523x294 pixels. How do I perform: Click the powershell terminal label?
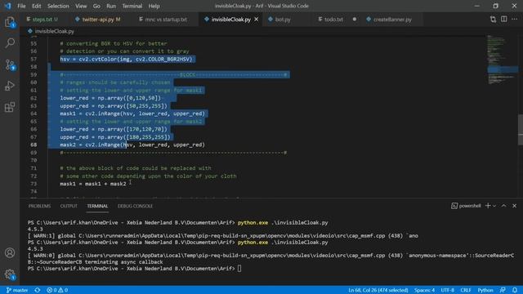[x=466, y=206]
